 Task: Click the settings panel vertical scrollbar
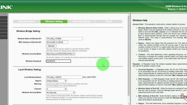[129, 56]
